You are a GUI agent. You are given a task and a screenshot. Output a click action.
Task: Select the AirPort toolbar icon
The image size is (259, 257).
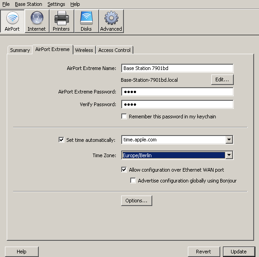pos(13,21)
